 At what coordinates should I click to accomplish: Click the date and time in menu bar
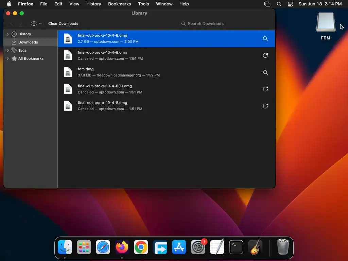click(320, 4)
